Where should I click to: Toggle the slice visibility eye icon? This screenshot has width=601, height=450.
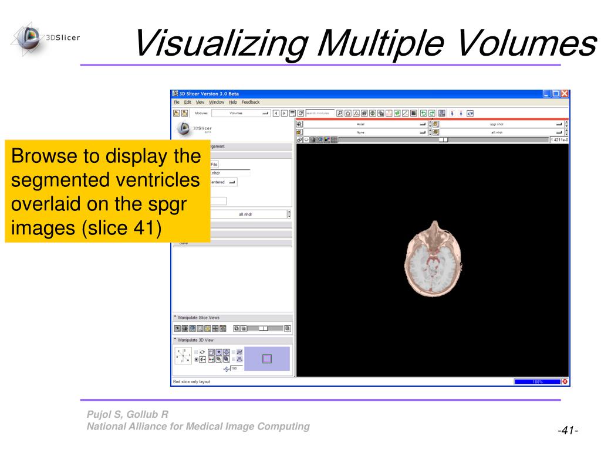[306, 140]
